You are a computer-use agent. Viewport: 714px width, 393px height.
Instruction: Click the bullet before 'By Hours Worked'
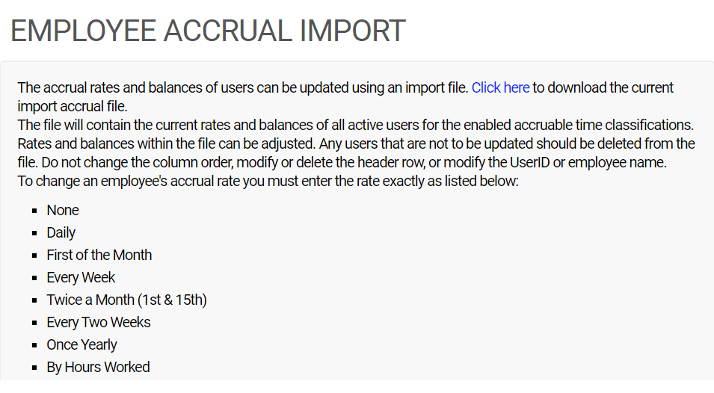[x=34, y=368]
